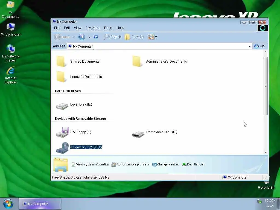Image resolution: width=280 pixels, height=210 pixels.
Task: Click the 3.5 Floppy (A:) label
Action: (x=81, y=132)
